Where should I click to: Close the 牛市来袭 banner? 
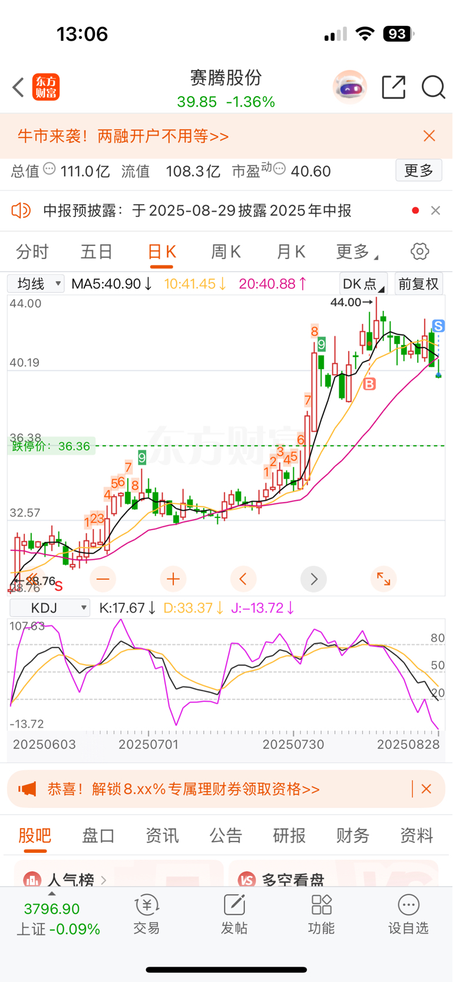point(429,136)
